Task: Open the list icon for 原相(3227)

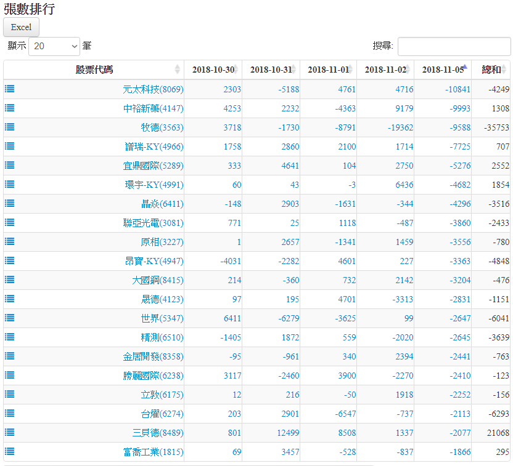Action: coord(9,241)
